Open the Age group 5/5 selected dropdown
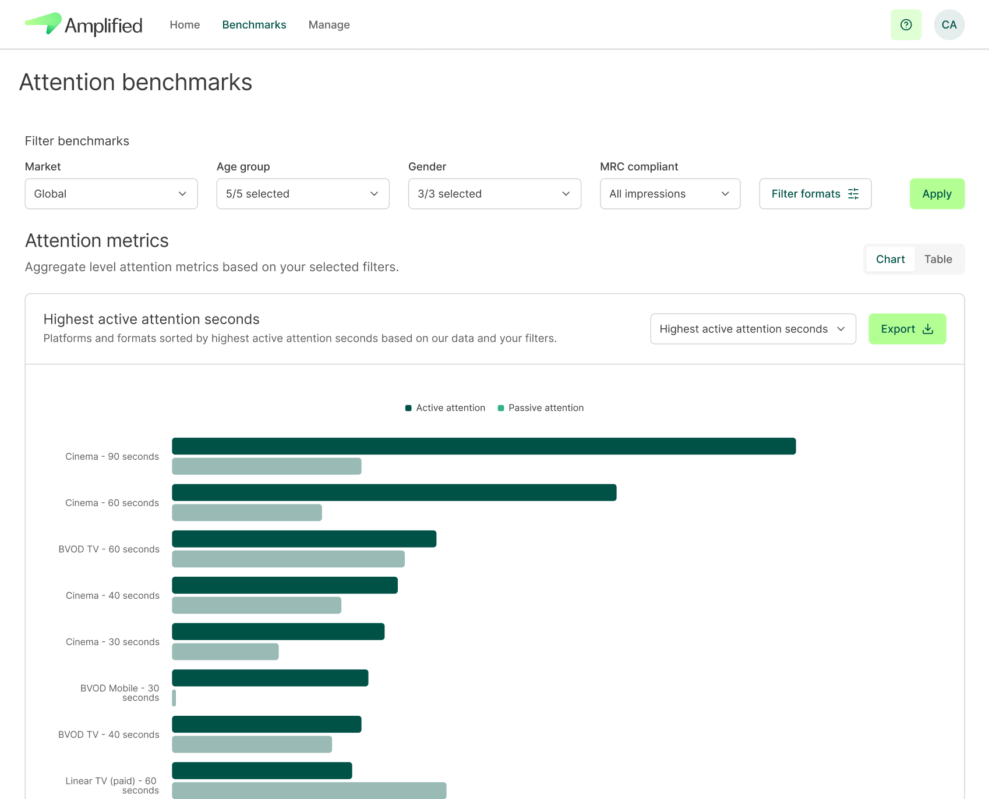This screenshot has width=989, height=799. coord(303,194)
